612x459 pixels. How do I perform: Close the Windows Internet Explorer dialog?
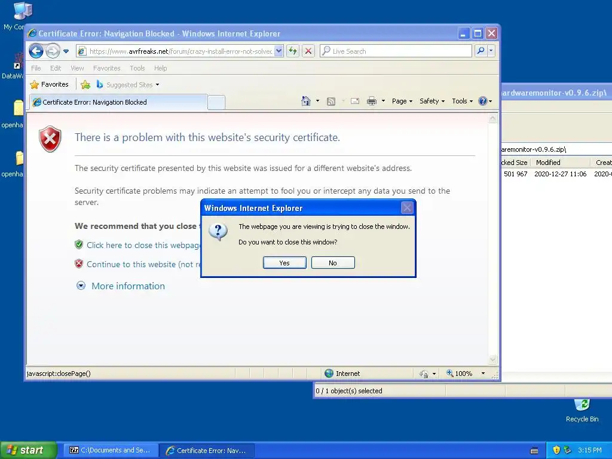point(407,207)
